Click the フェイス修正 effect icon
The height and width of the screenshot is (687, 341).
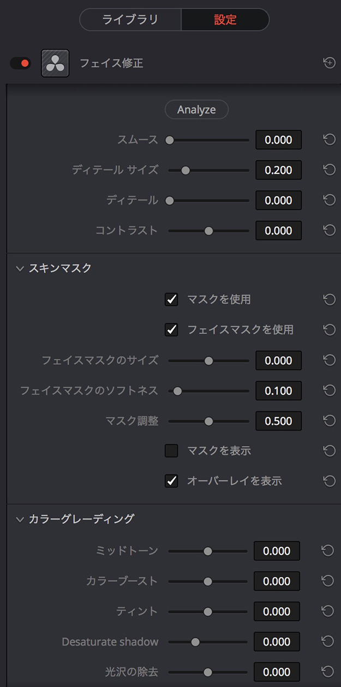(55, 63)
